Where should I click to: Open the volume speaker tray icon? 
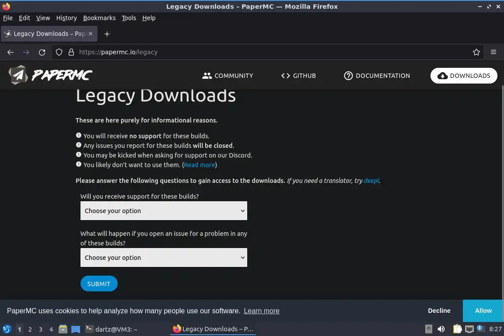point(441,329)
